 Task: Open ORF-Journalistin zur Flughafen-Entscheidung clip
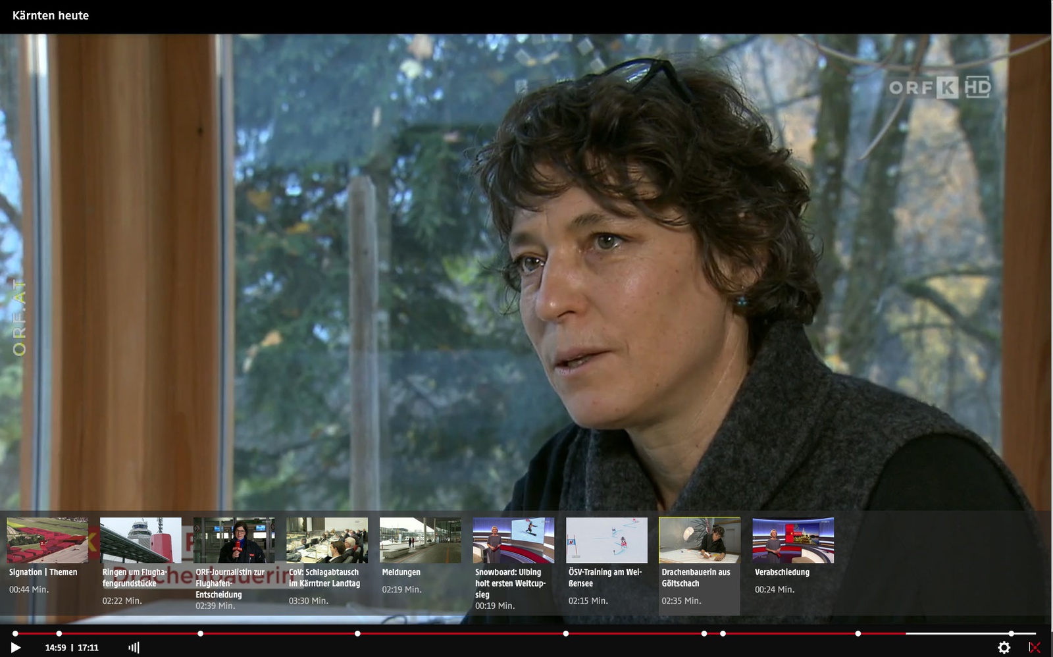(x=234, y=540)
